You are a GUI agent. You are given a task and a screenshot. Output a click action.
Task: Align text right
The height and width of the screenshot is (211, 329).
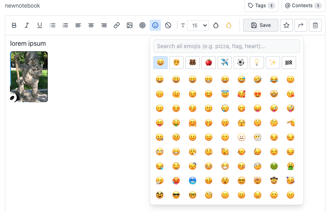click(104, 25)
